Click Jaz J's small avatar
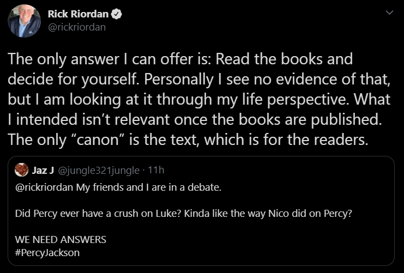The width and height of the screenshot is (404, 273). [x=22, y=171]
